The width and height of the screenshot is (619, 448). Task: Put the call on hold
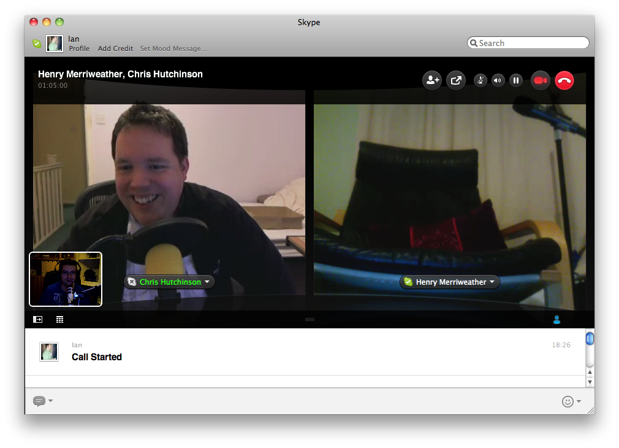(516, 80)
